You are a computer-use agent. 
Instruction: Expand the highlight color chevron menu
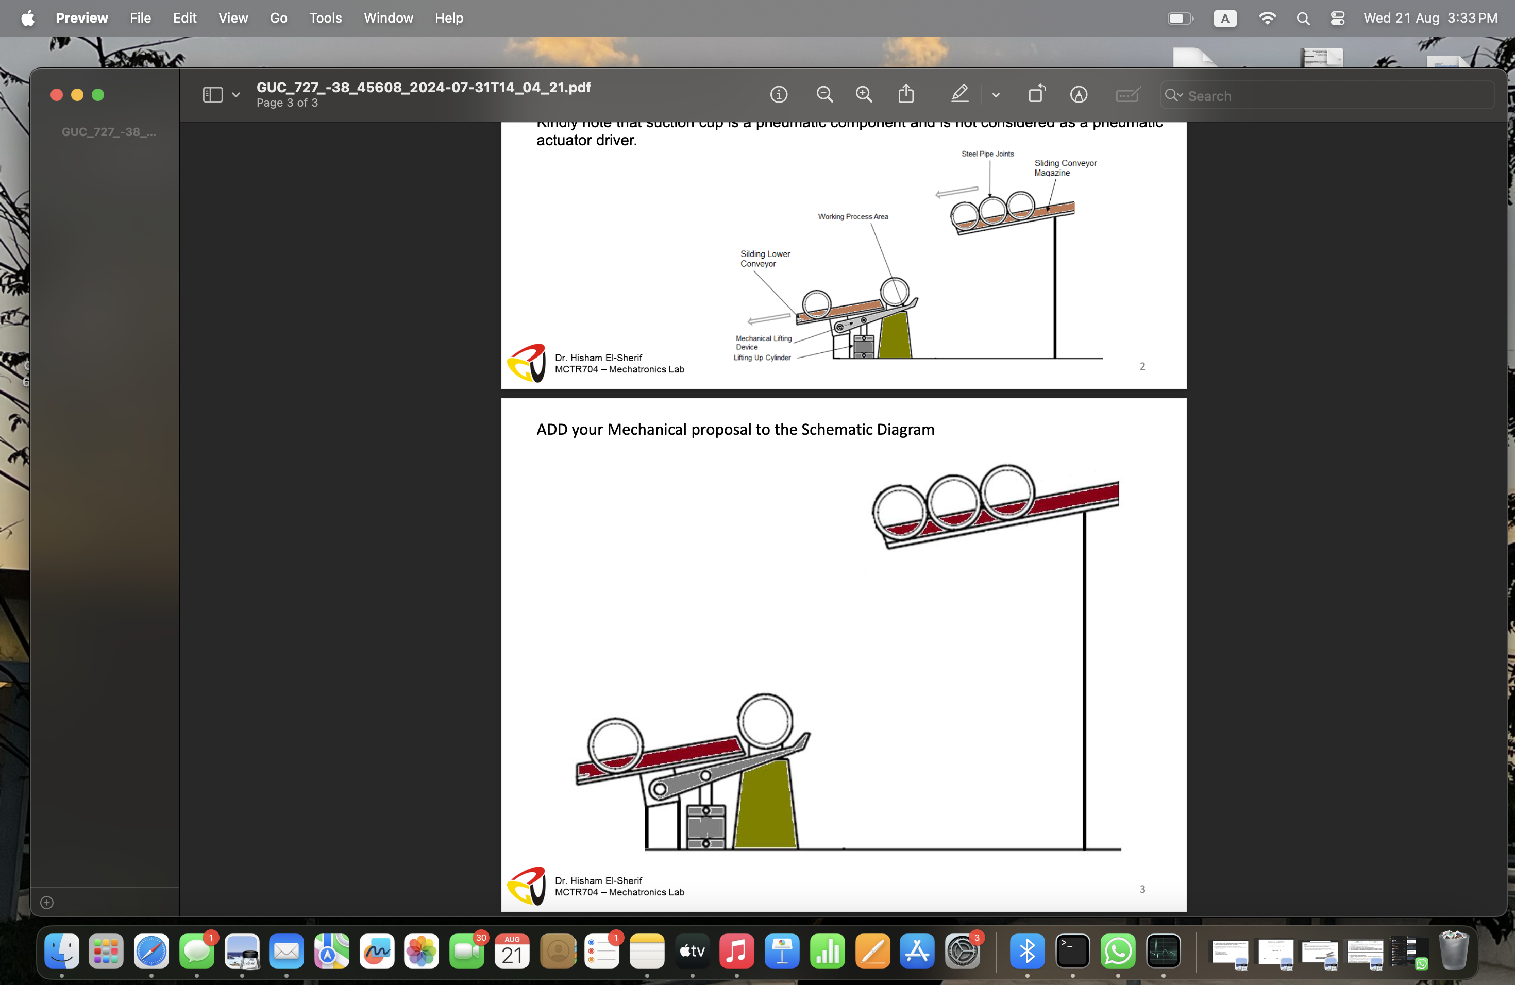996,95
